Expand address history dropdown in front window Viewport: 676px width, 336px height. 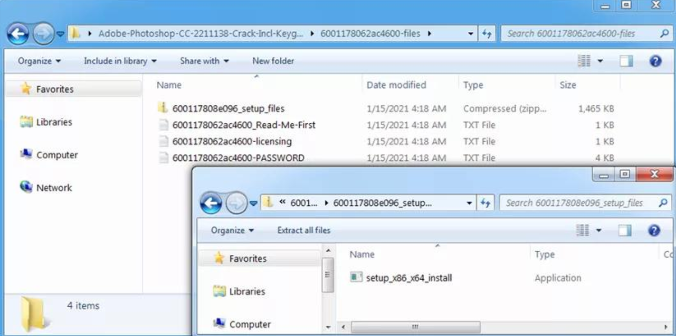469,203
